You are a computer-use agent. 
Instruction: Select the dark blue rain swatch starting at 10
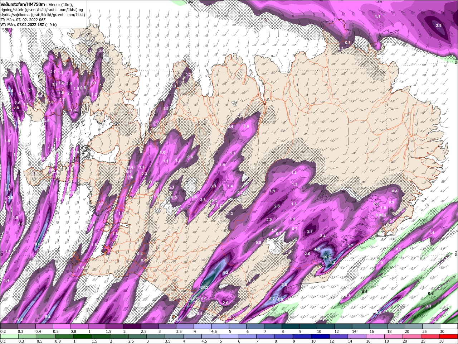tap(320, 336)
